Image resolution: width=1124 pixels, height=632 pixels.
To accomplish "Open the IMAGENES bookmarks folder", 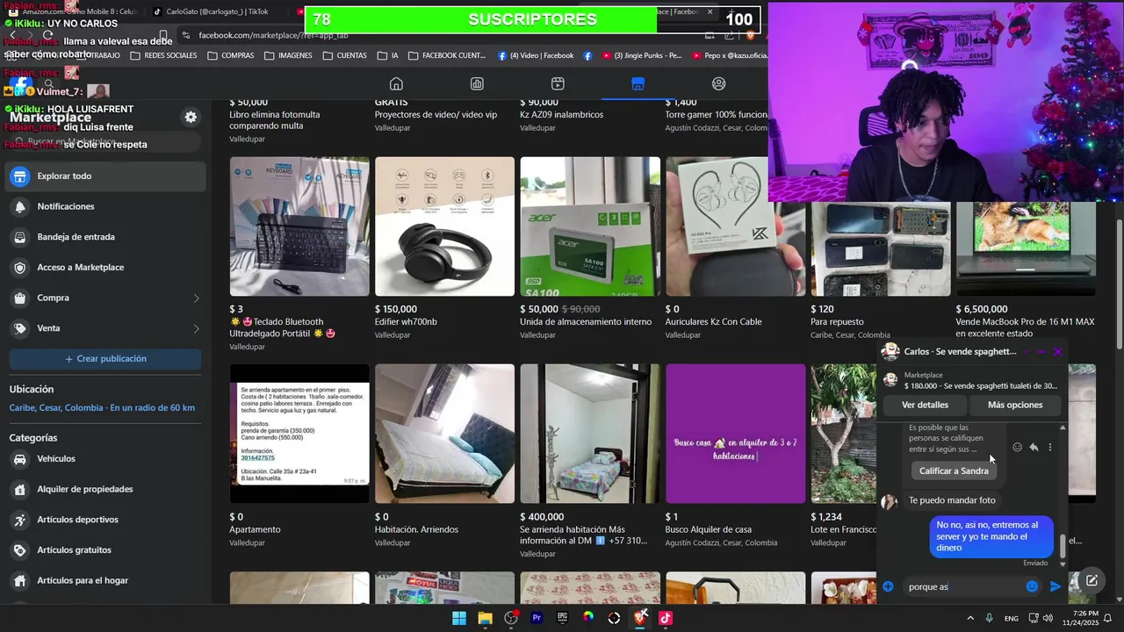I will [288, 55].
